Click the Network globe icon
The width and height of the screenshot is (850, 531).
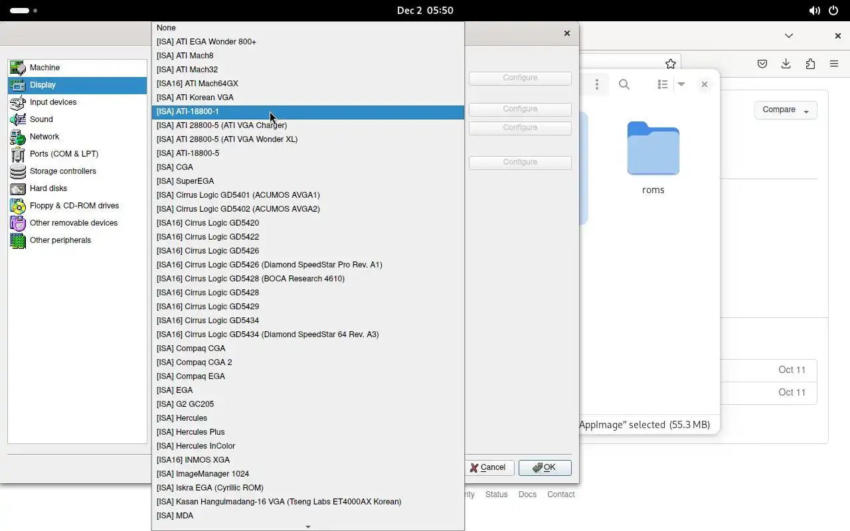(18, 137)
